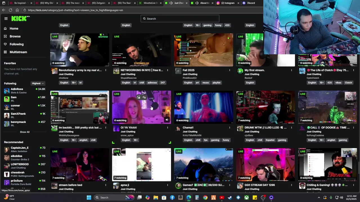360x202 pixels.
Task: Open options menu for Im backkk stream
Action: point(106,128)
